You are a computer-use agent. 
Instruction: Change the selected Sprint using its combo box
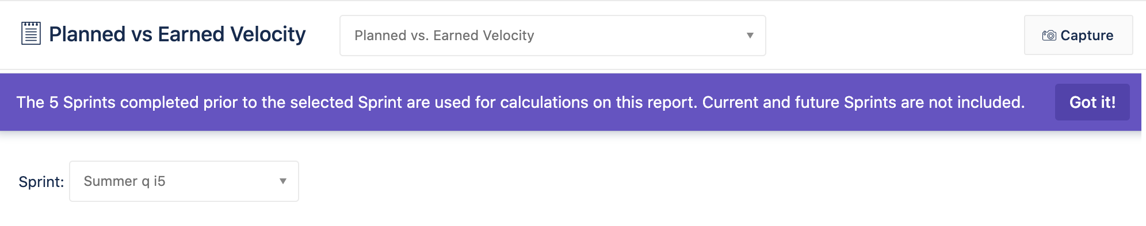click(184, 181)
